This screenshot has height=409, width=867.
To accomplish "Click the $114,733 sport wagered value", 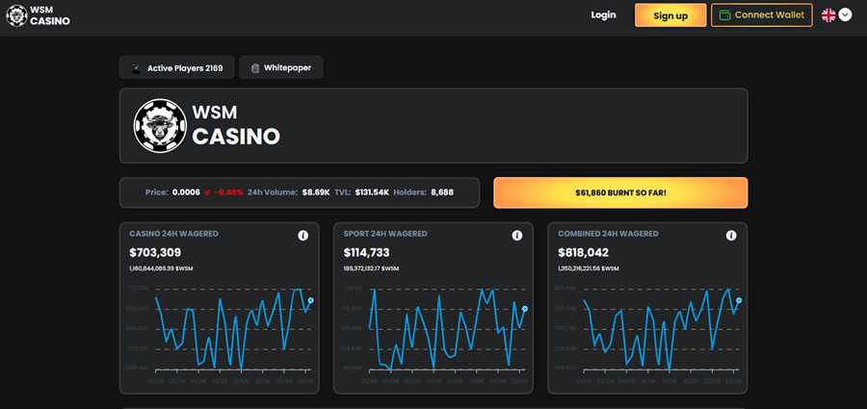I will (x=367, y=252).
